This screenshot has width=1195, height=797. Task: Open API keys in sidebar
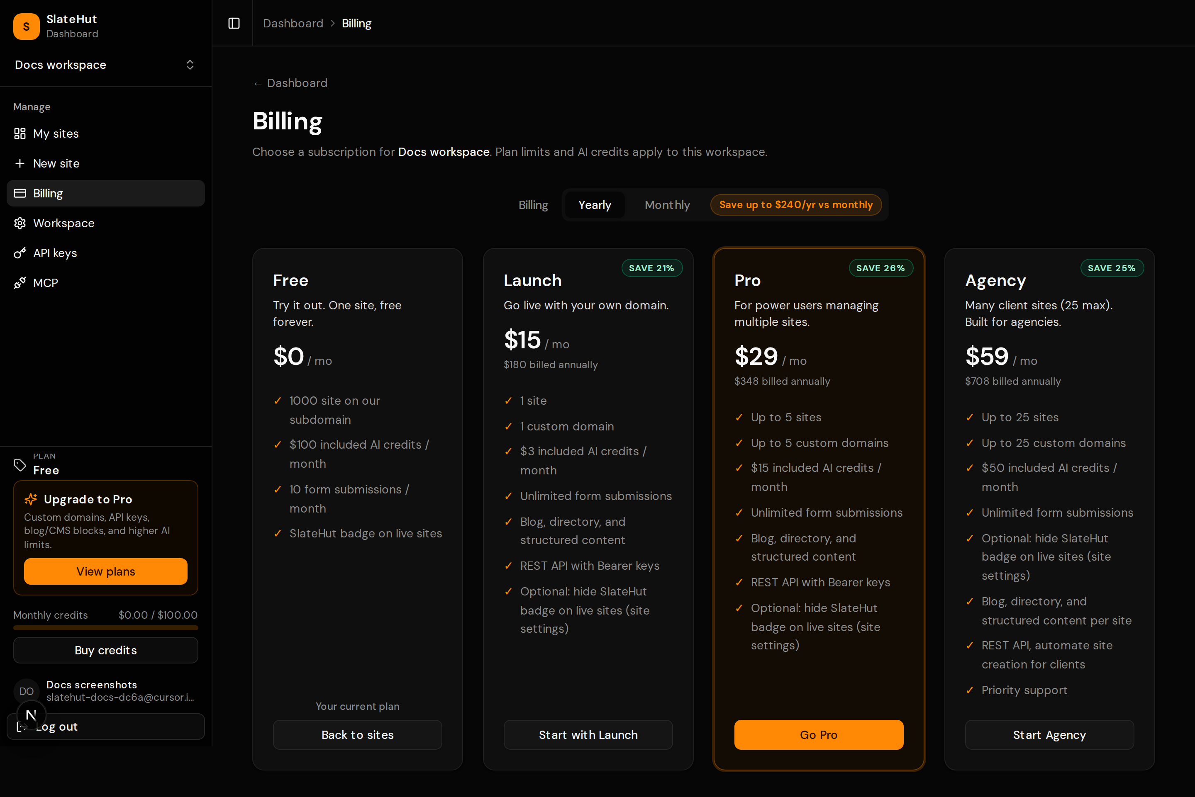pos(106,253)
